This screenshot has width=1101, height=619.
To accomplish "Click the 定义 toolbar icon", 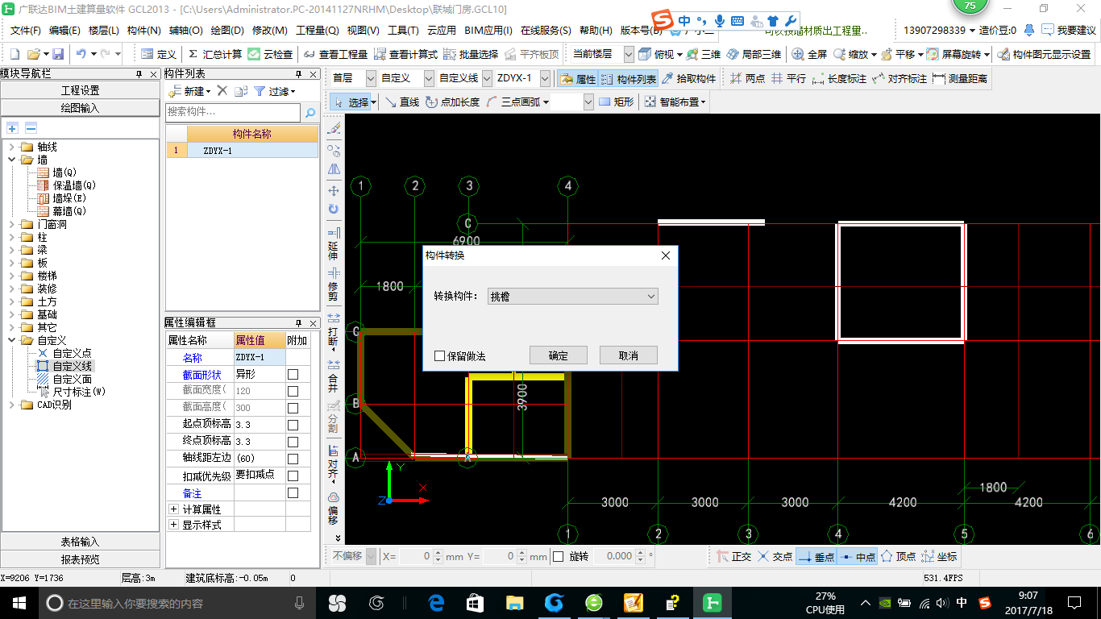I will pos(159,54).
